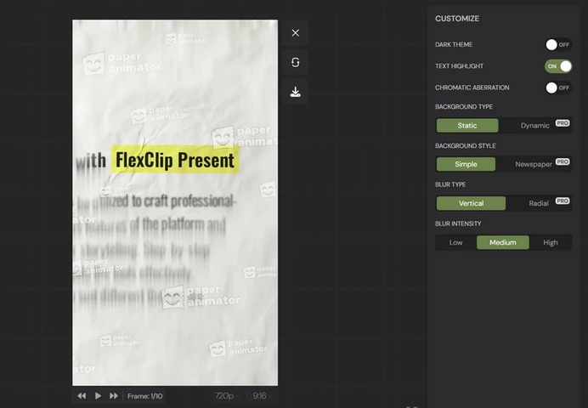Play the animation preview
This screenshot has width=588, height=408.
pyautogui.click(x=98, y=396)
